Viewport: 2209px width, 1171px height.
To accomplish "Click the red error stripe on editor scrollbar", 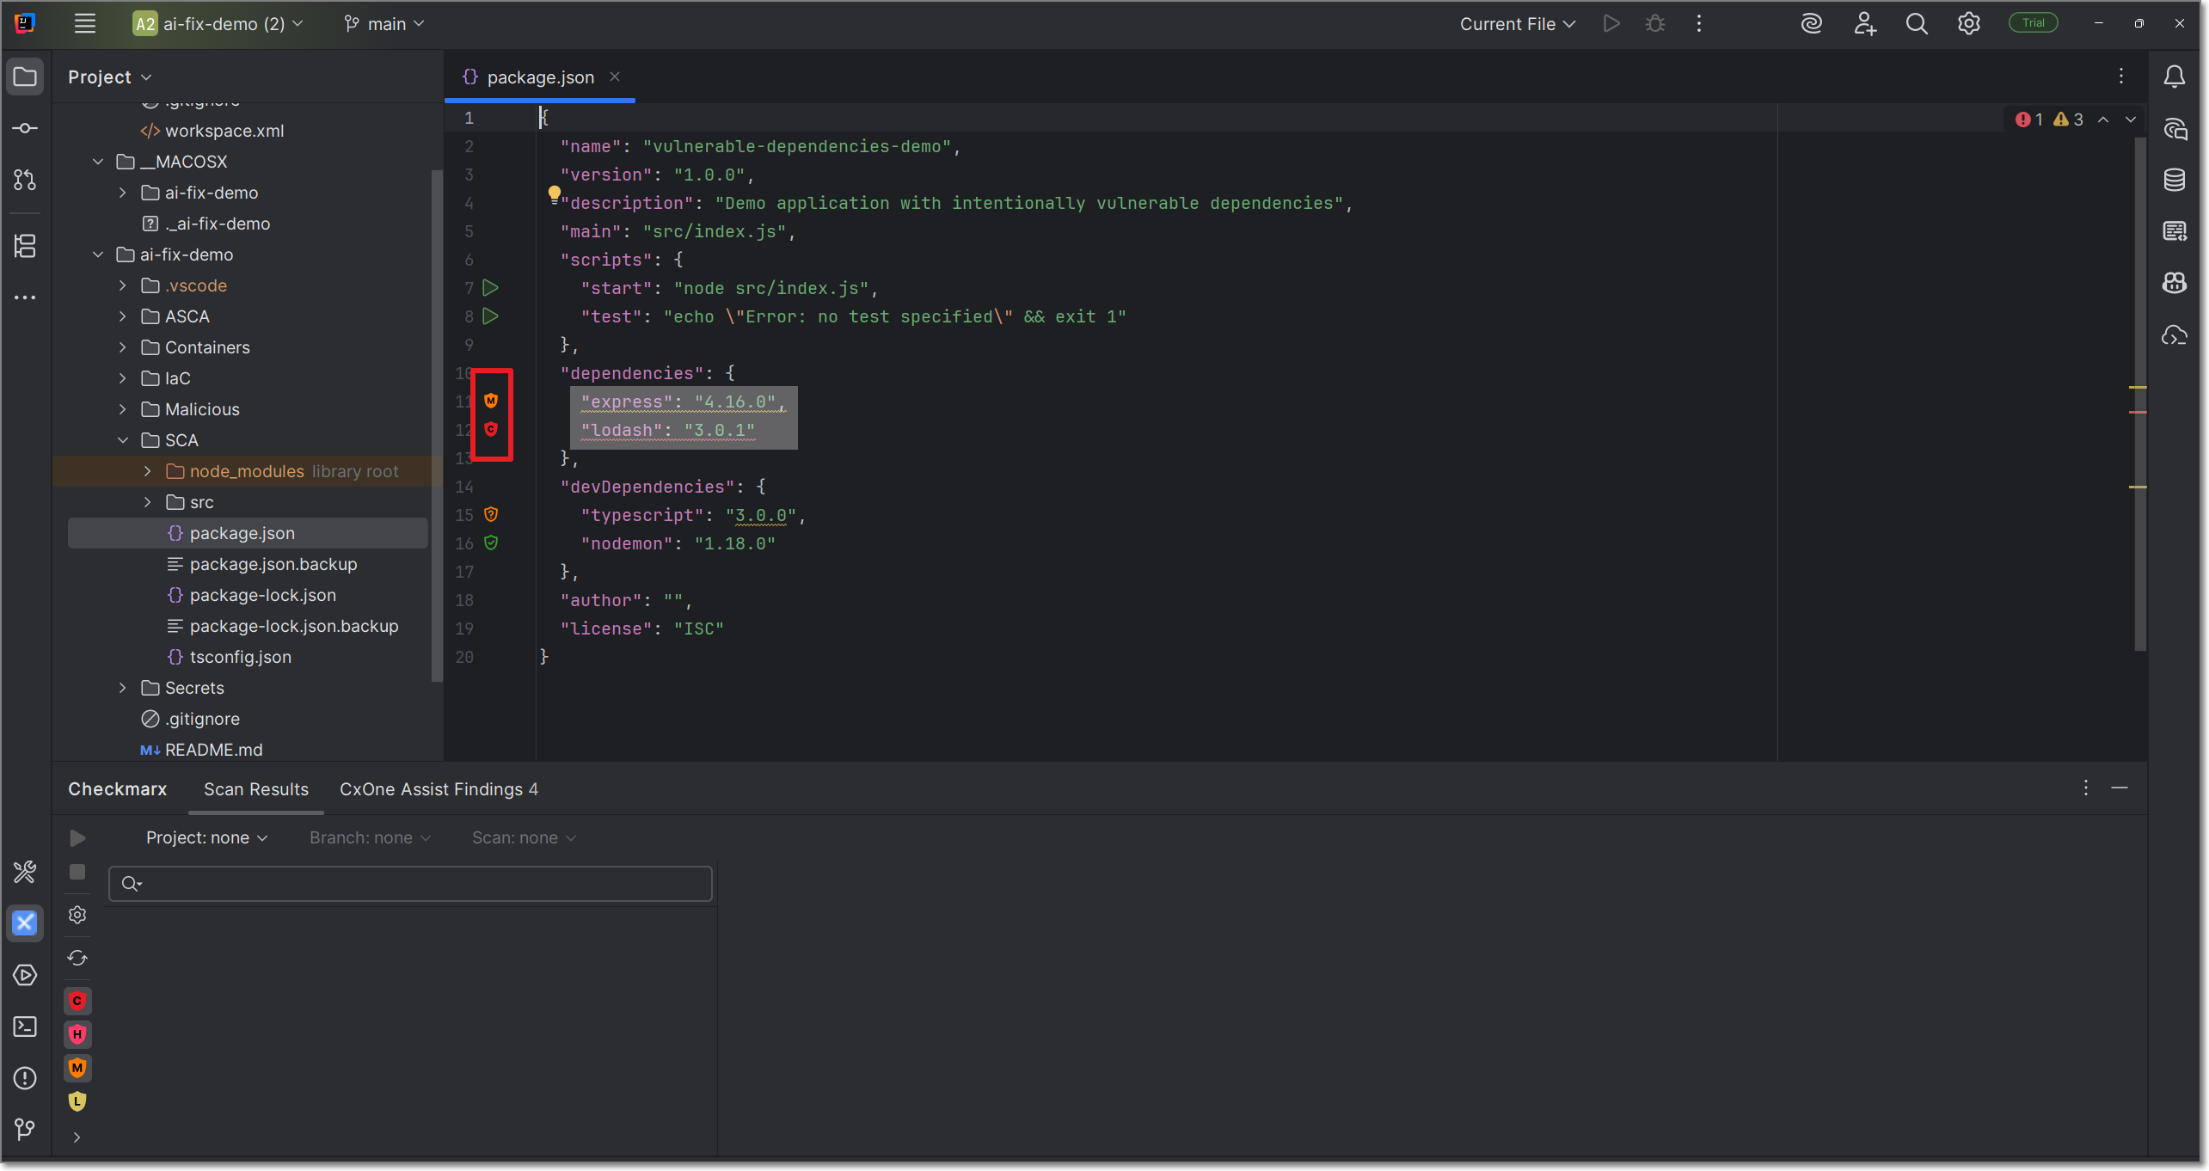I will pos(2138,413).
